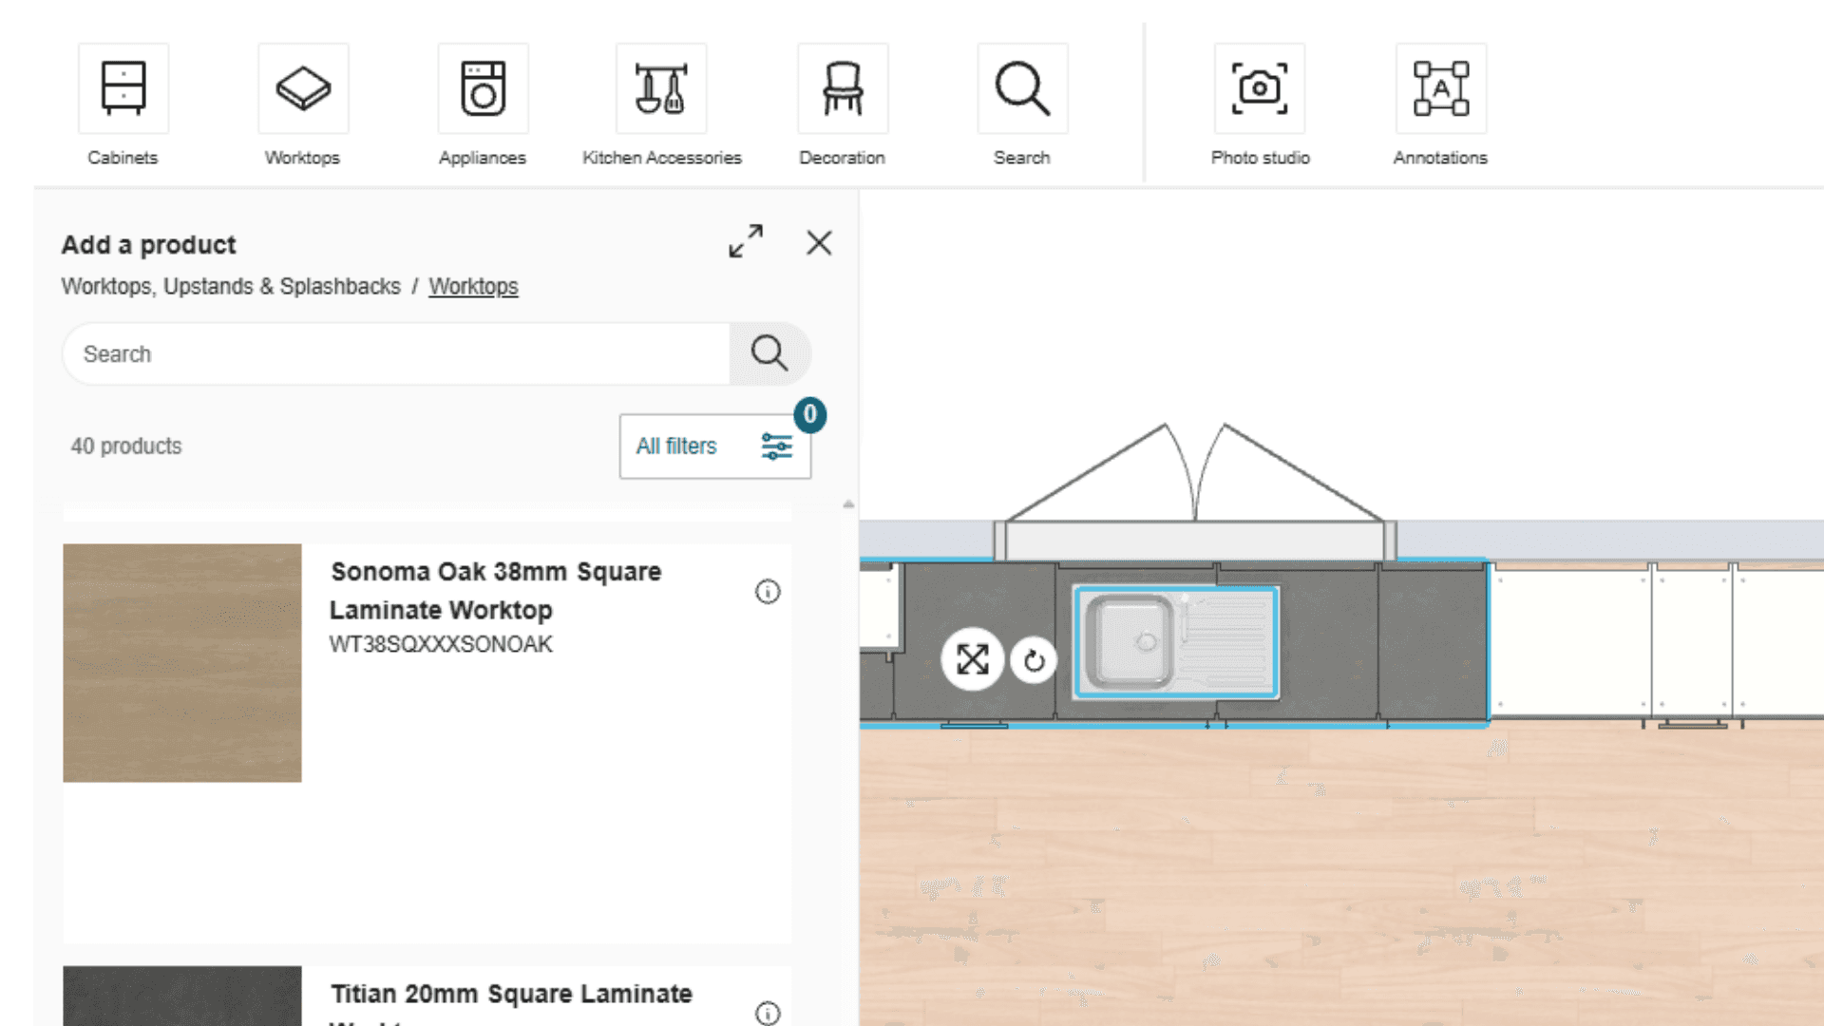Focus the product Search input field
The image size is (1824, 1026).
tap(396, 353)
